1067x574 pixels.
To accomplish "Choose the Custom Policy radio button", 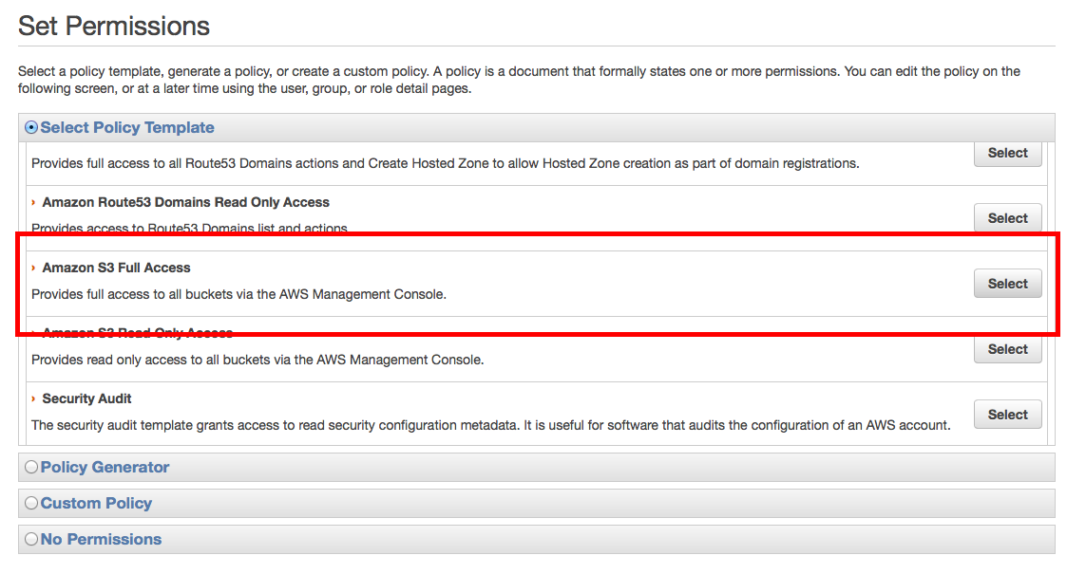I will point(31,503).
